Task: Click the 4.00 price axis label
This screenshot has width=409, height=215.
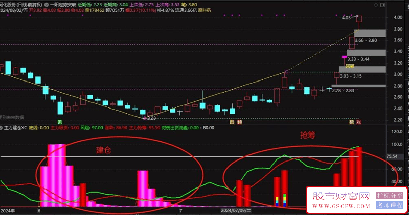Action: [x=398, y=17]
